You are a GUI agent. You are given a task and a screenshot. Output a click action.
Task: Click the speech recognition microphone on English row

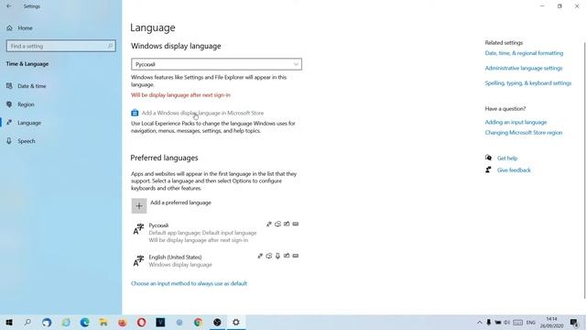[x=277, y=256]
